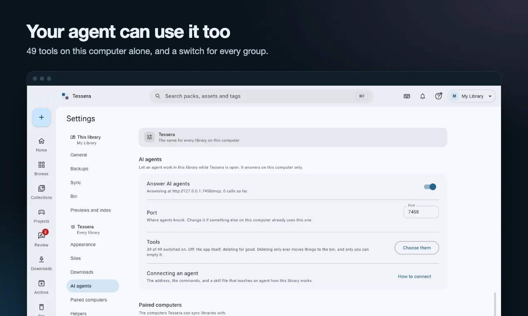Click the trash can icon in the navigation rail
The height and width of the screenshot is (316, 528).
[x=42, y=307]
